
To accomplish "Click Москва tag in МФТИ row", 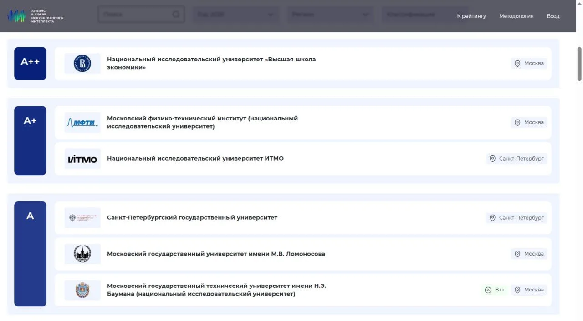I will (529, 122).
